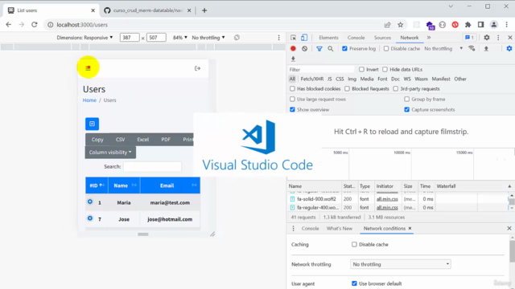The width and height of the screenshot is (515, 289).
Task: Check Blocked Requests
Action: (x=347, y=89)
